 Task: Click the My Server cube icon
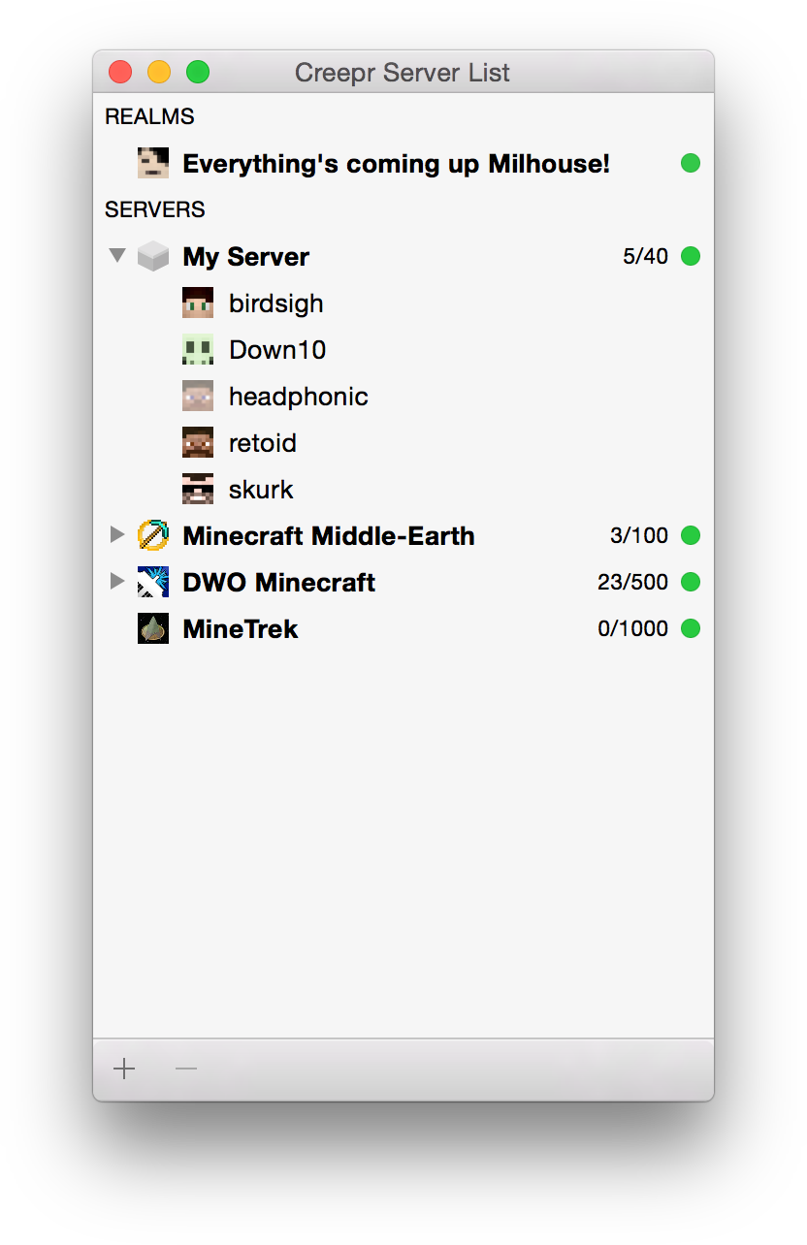tap(153, 256)
